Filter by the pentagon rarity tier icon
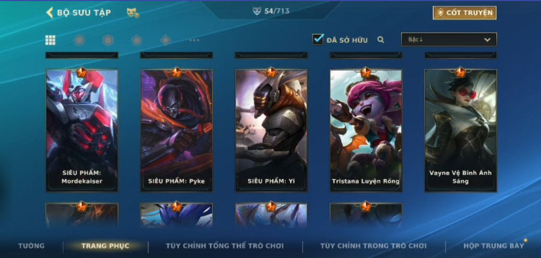The width and height of the screenshot is (541, 258). pos(137,40)
